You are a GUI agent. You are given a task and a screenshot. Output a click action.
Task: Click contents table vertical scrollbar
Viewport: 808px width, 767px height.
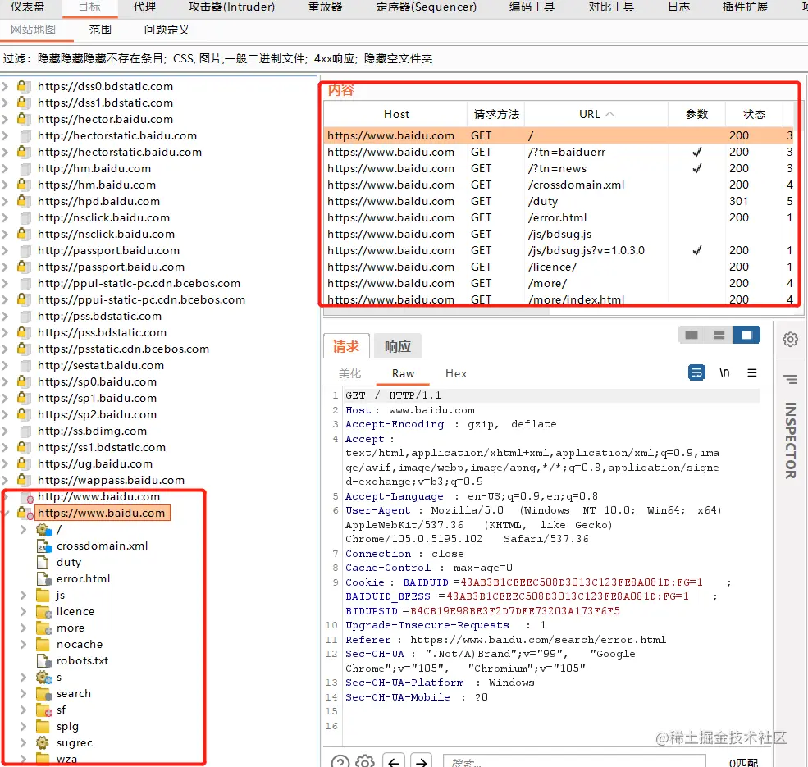798,117
